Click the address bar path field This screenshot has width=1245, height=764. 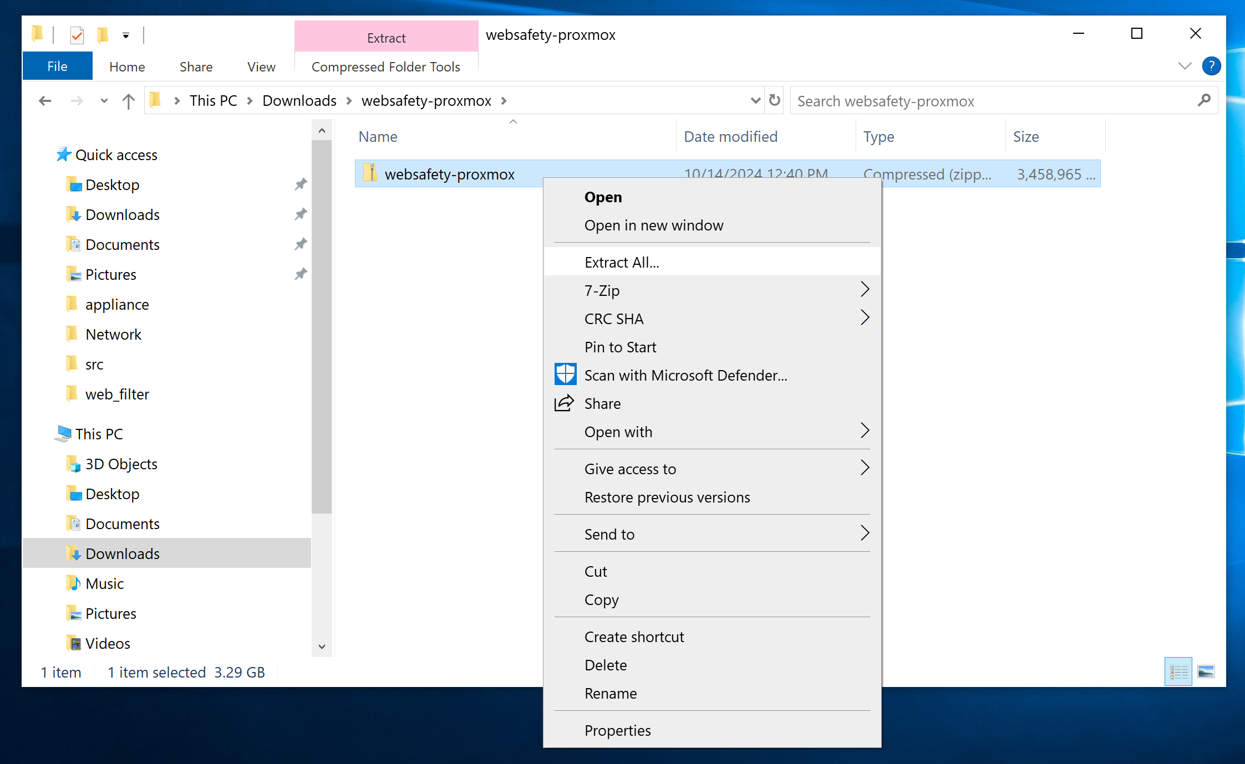(x=454, y=100)
